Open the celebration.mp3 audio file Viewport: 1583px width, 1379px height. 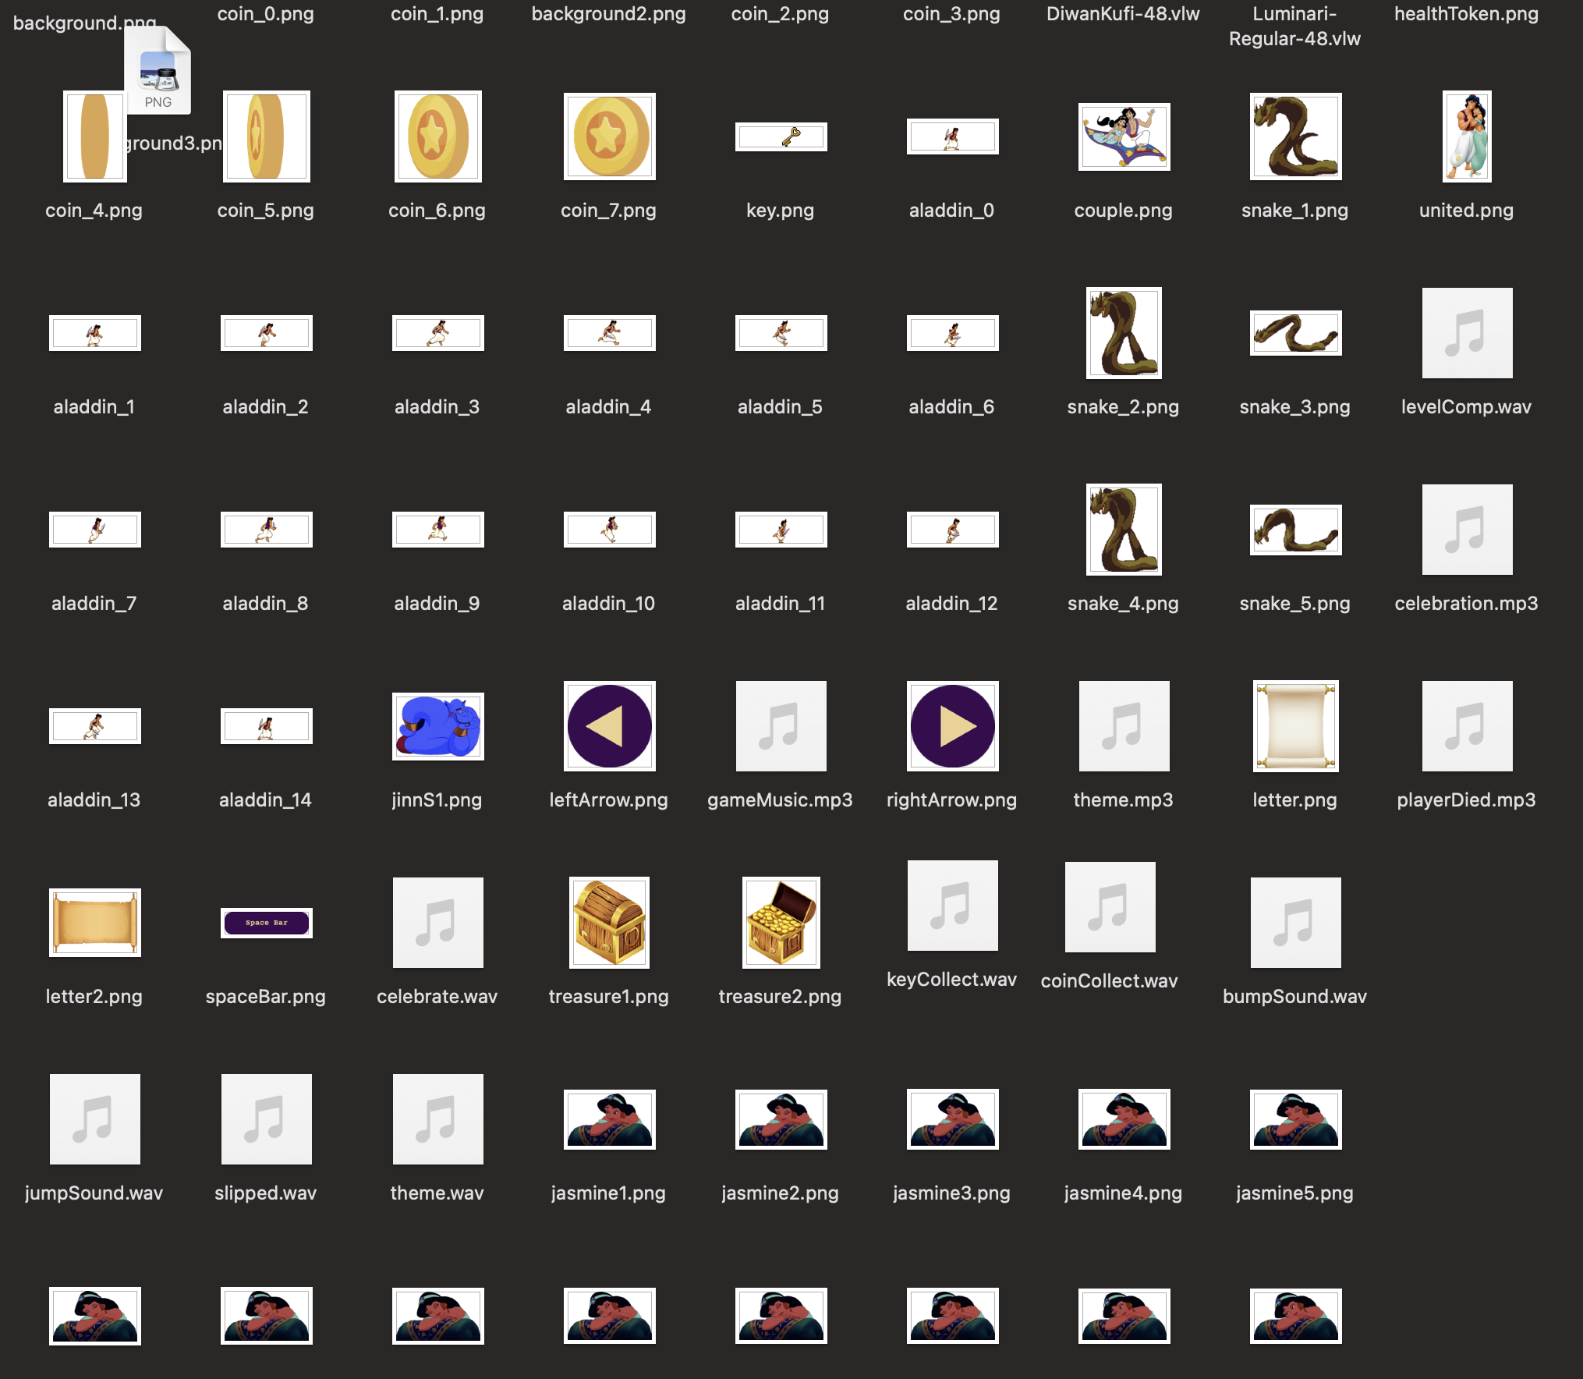coord(1466,530)
